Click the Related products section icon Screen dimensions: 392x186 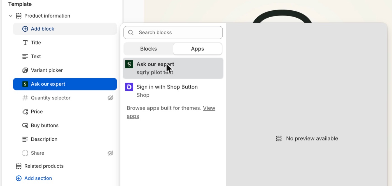[x=18, y=166]
